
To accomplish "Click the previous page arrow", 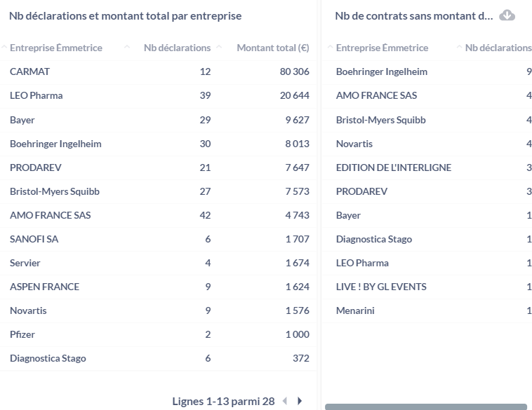I will 285,401.
